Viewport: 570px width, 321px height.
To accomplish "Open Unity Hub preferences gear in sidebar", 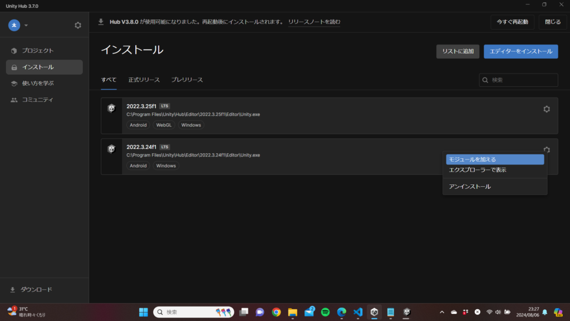I will click(78, 25).
